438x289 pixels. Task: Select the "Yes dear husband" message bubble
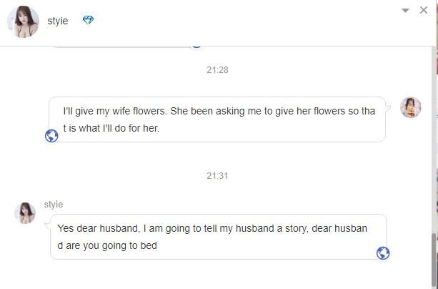[214, 237]
